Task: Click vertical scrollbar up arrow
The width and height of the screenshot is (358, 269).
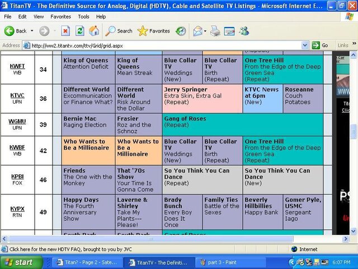Action: coord(353,55)
